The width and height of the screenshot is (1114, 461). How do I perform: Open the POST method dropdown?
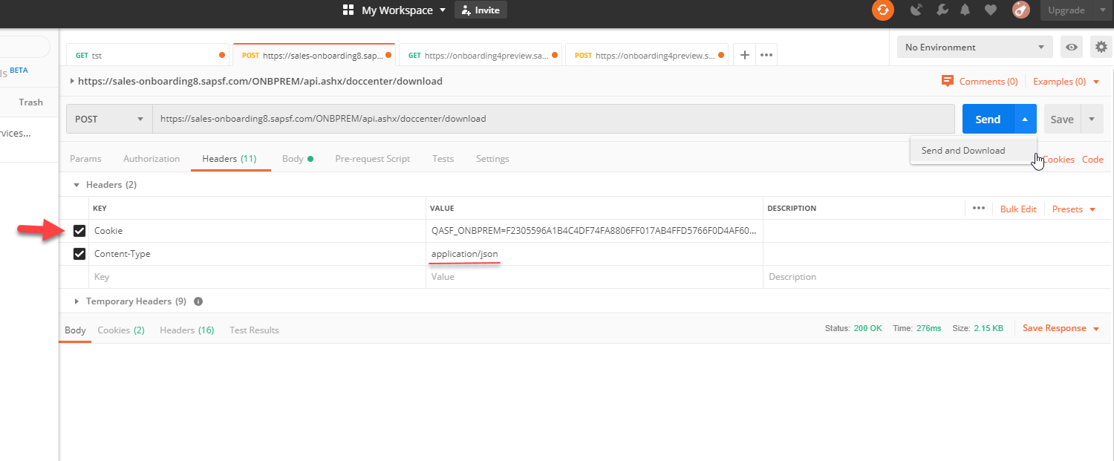pos(110,119)
